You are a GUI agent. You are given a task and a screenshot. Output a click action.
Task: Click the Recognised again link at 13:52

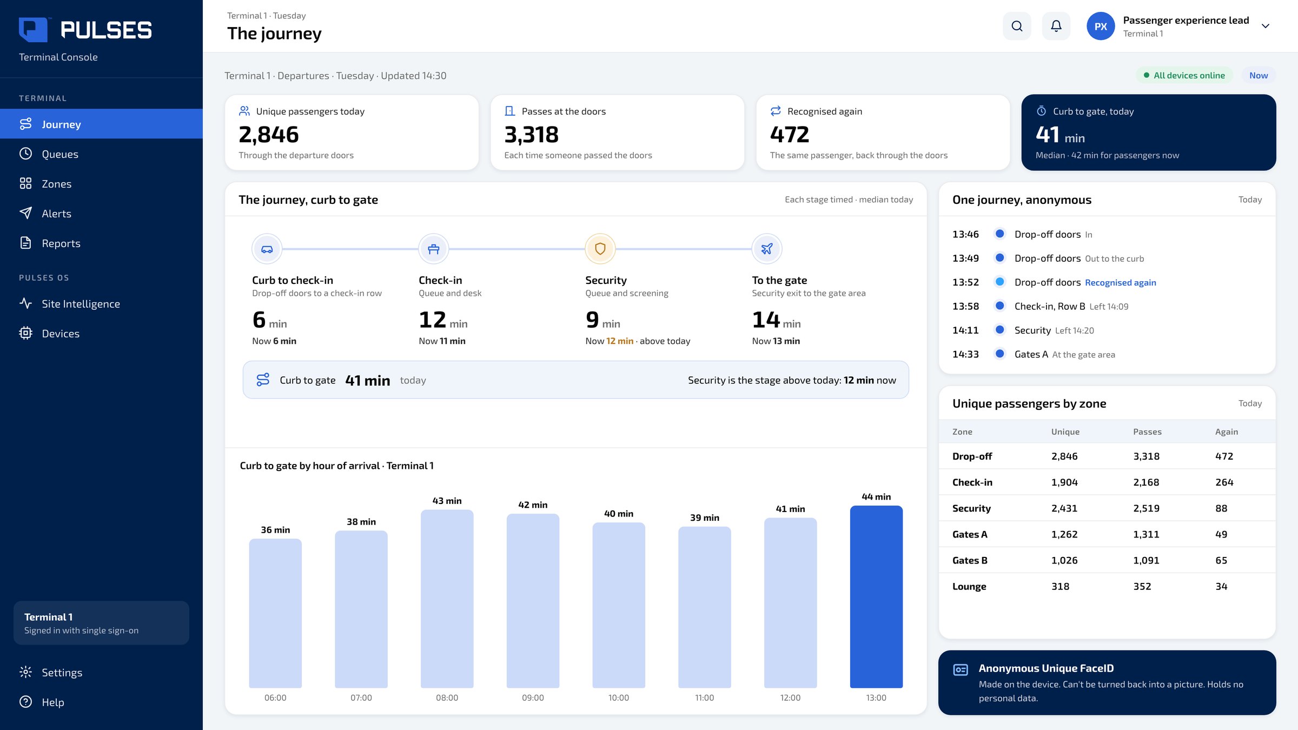tap(1120, 282)
